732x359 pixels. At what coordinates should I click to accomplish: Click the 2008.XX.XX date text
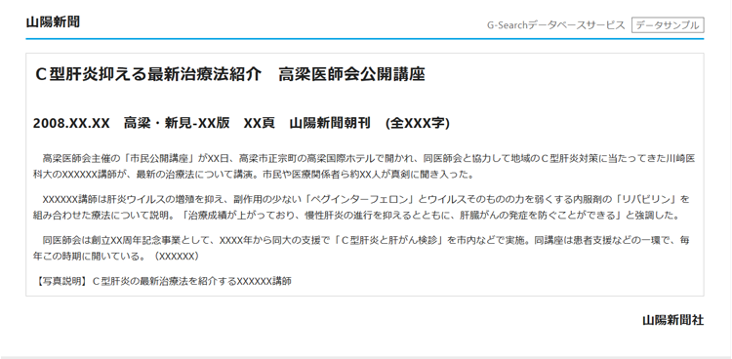[x=71, y=123]
